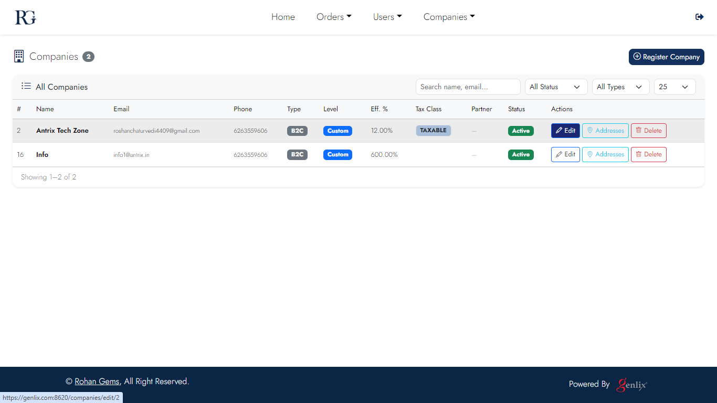Expand the Users navigation menu
The height and width of the screenshot is (403, 717).
[387, 17]
